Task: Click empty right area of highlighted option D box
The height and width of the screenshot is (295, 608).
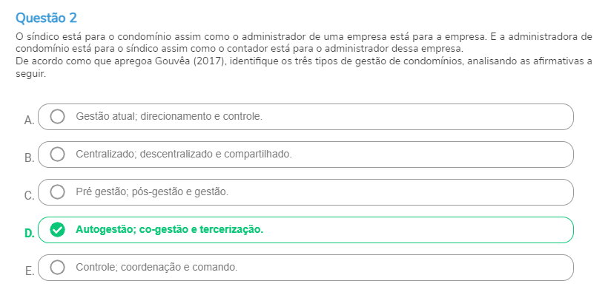Action: pos(418,230)
